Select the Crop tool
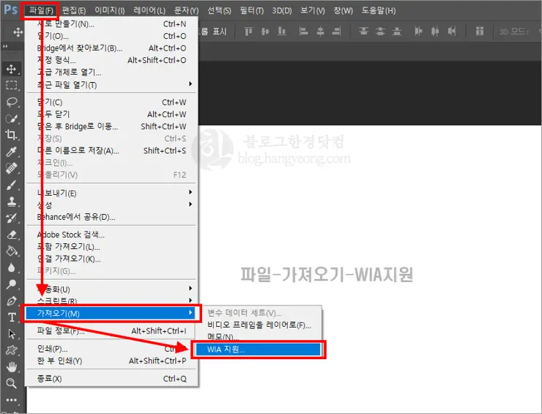542x414 pixels. (x=12, y=135)
